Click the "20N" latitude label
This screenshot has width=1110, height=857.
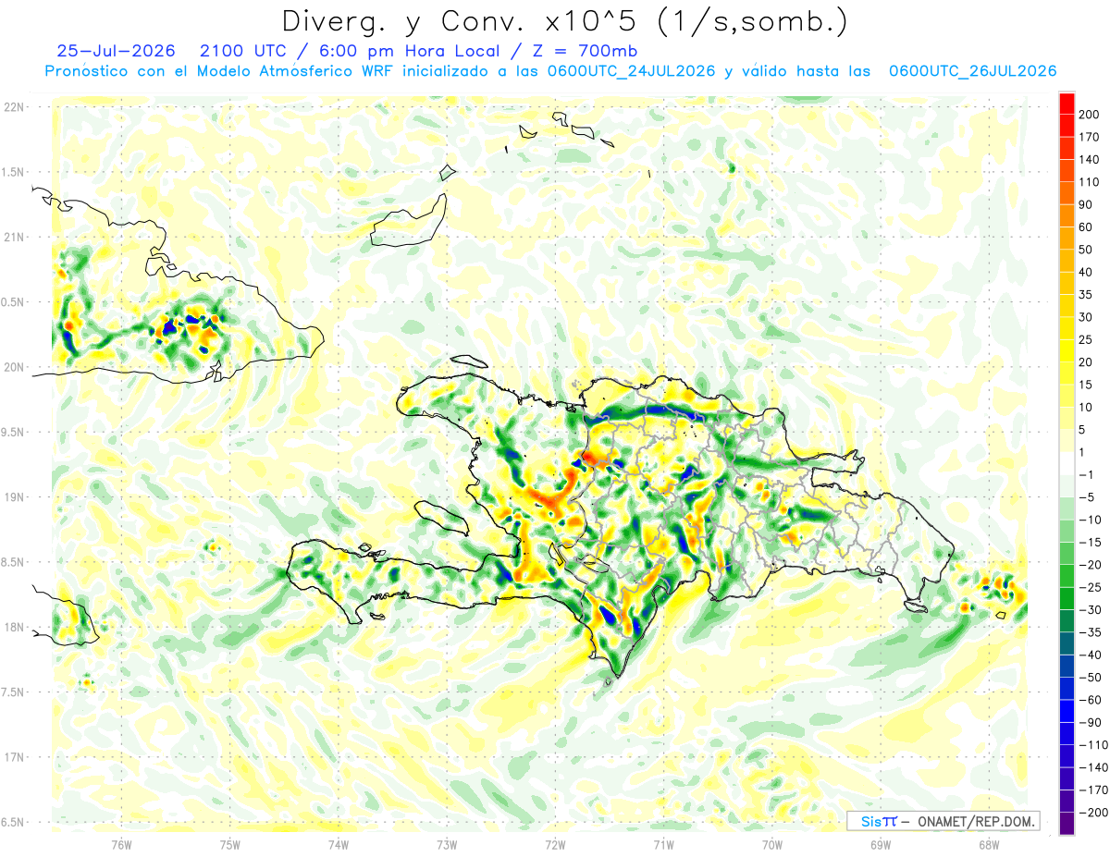coord(14,367)
